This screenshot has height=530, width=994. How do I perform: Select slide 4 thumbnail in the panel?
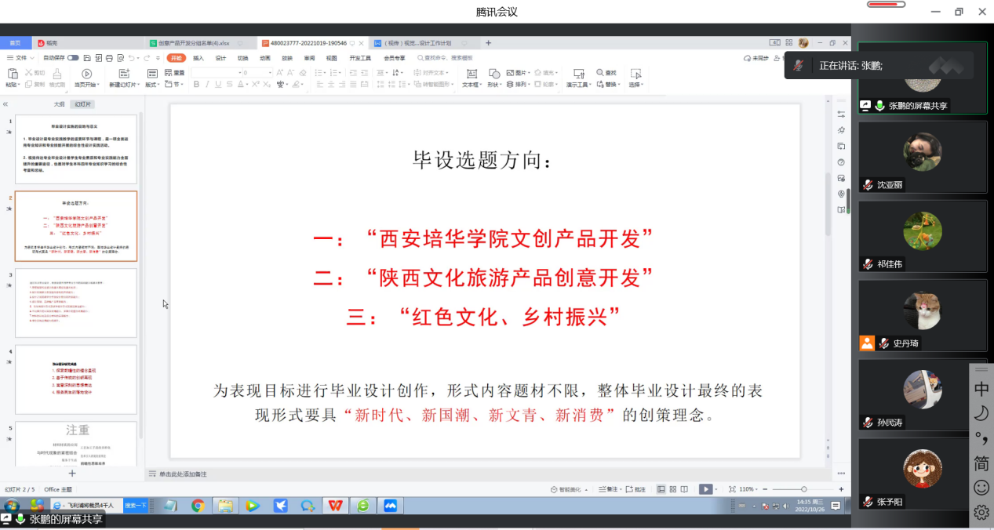(76, 379)
